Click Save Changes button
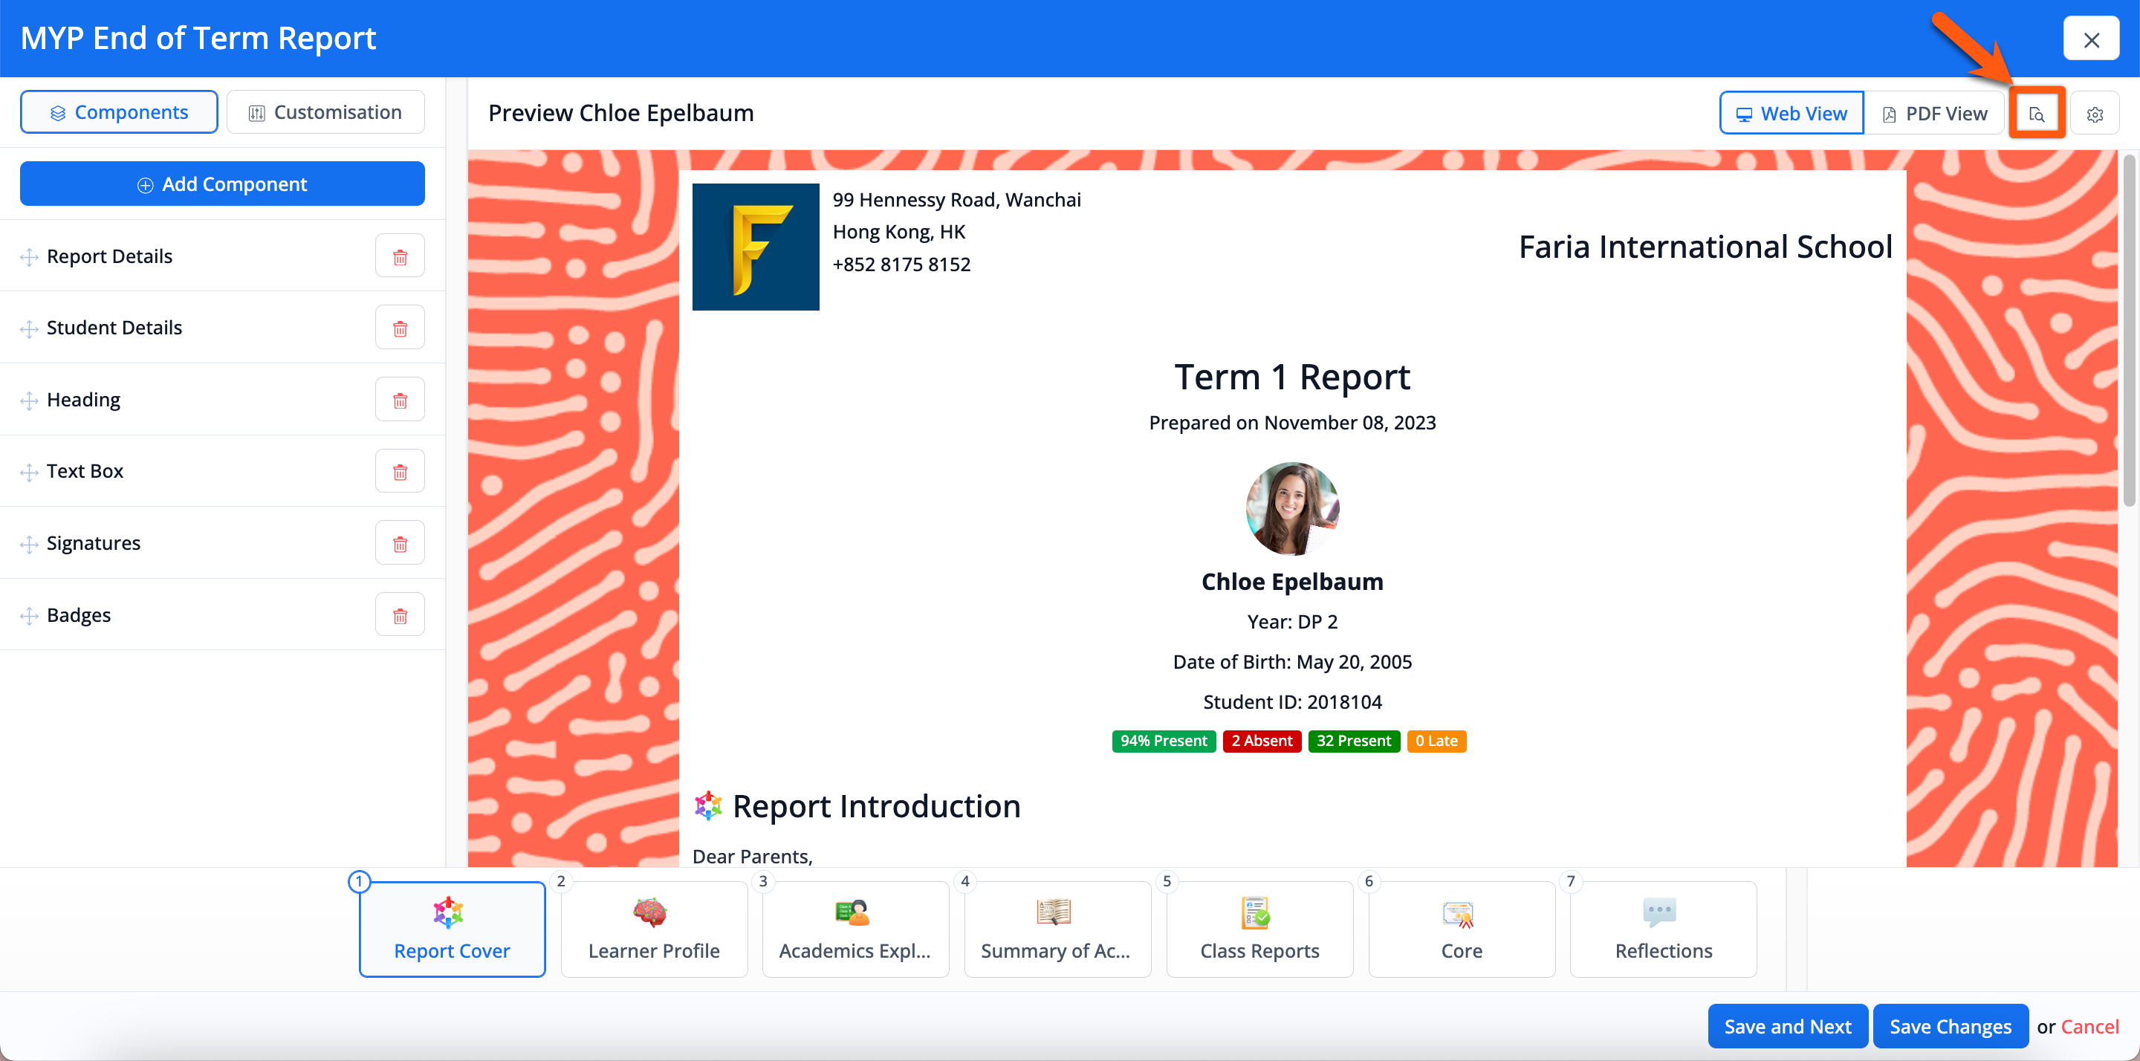This screenshot has height=1061, width=2140. coord(1950,1026)
